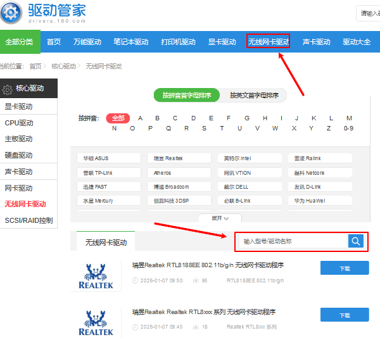Select 显卡驱动 in the left sidebar
The image size is (380, 340).
tap(18, 106)
